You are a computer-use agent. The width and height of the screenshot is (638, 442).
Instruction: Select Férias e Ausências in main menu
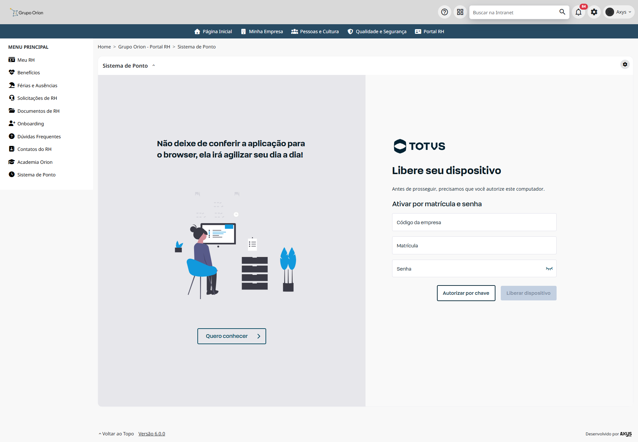[x=37, y=86]
